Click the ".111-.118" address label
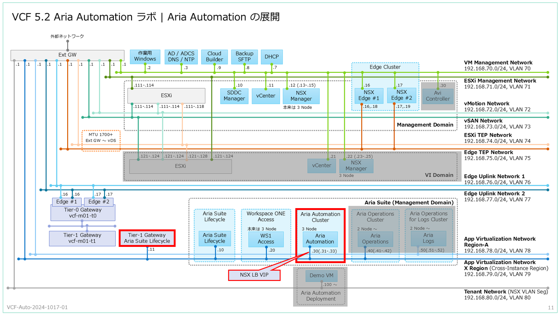The image size is (560, 315). 195,106
